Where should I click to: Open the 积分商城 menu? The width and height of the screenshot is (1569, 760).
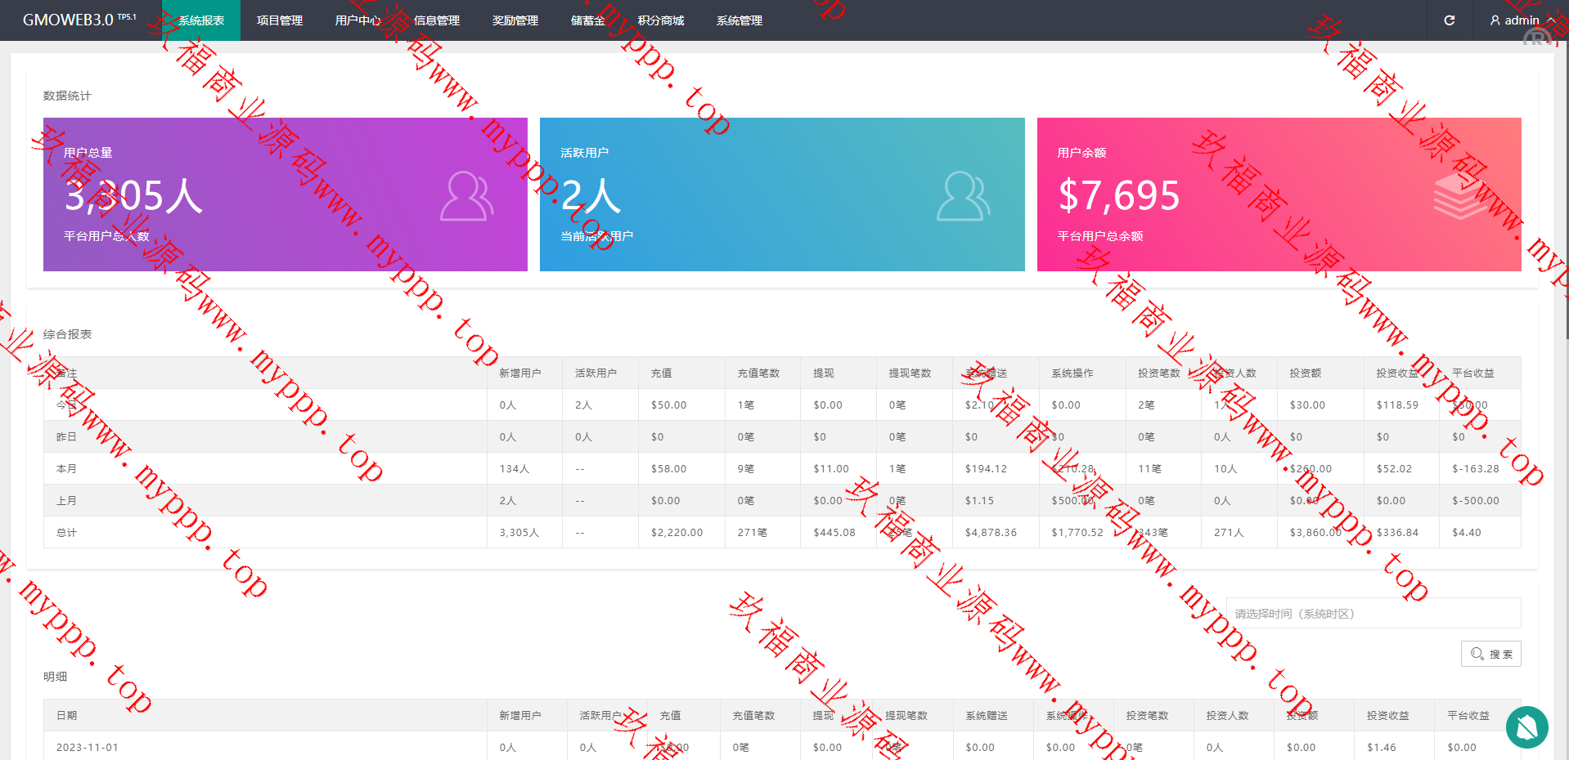tap(660, 20)
